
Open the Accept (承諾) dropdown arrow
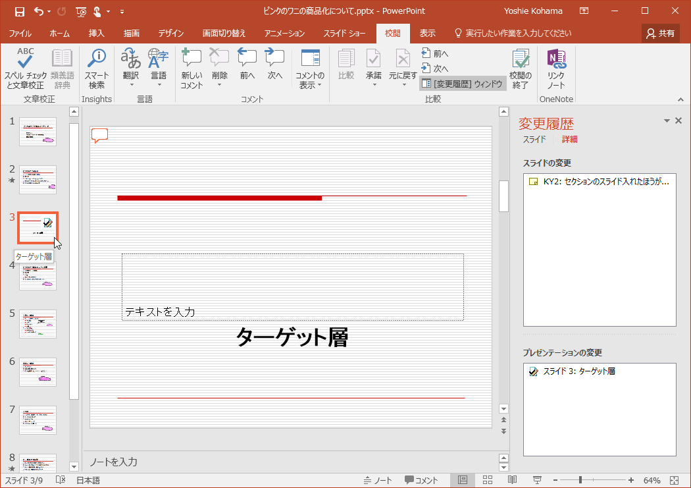click(373, 85)
